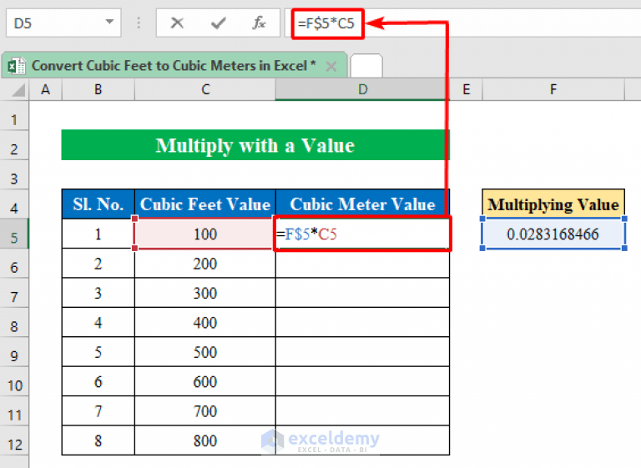Select the cell with value 400
The height and width of the screenshot is (468, 641).
pyautogui.click(x=205, y=323)
